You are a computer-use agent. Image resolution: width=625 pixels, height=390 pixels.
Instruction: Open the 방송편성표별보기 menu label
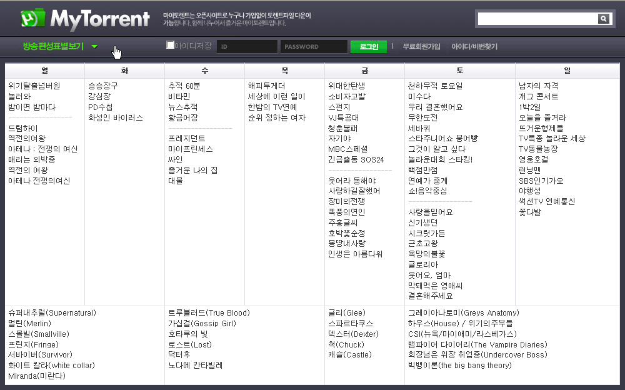53,46
